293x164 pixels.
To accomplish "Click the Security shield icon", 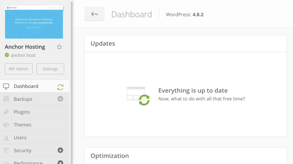I will pyautogui.click(x=6, y=150).
